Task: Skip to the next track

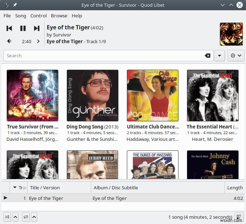Action: pos(37,28)
